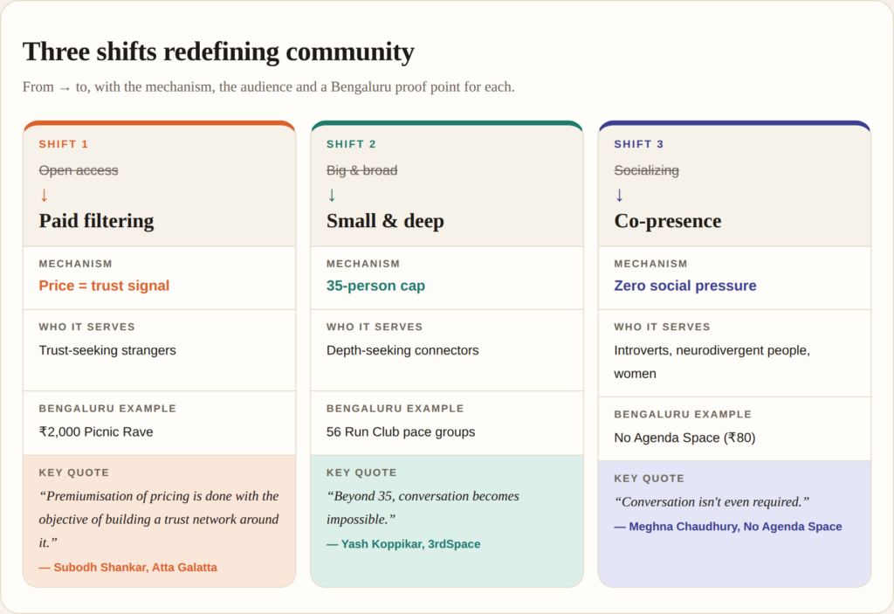Select the struck-through "Socializing" text
Screen dimensions: 894x614
point(647,170)
